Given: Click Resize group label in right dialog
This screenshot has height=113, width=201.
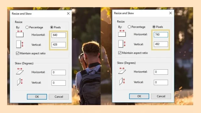Looking at the screenshot, I should [121, 22].
